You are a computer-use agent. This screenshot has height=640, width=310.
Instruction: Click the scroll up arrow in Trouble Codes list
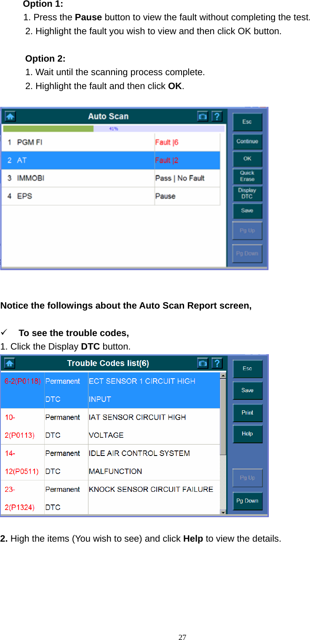pyautogui.click(x=223, y=375)
